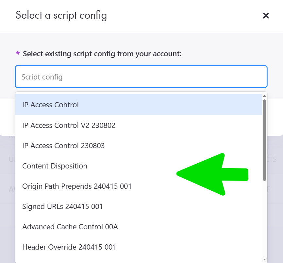
Task: Select Signed URLs 240415 001 option
Action: (x=62, y=206)
